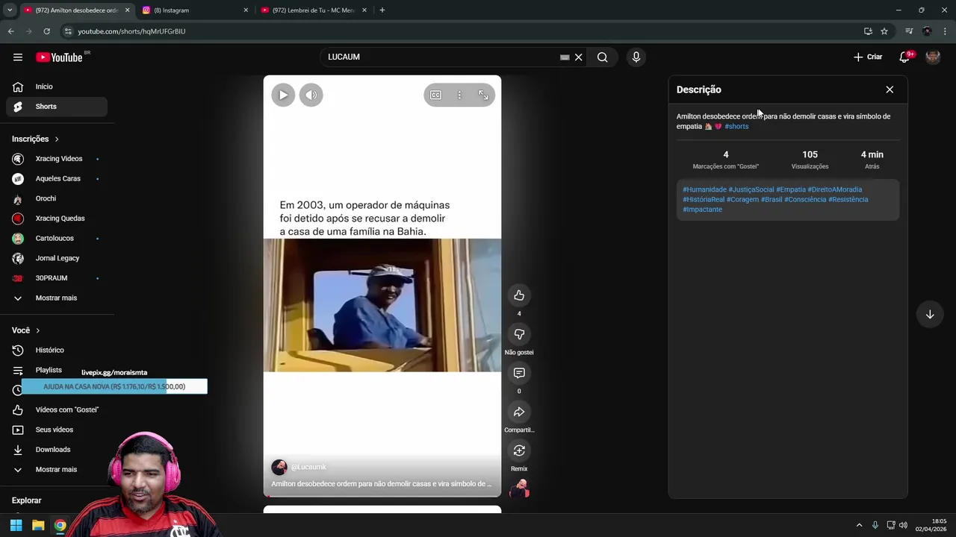956x537 pixels.
Task: Open Seus vídeos in the sidebar
Action: pyautogui.click(x=57, y=430)
